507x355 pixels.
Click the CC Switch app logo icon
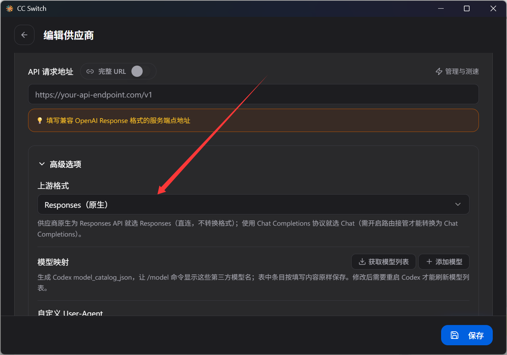pyautogui.click(x=10, y=9)
